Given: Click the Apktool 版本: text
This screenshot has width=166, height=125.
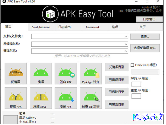Looking at the screenshot, I should tap(151, 7).
